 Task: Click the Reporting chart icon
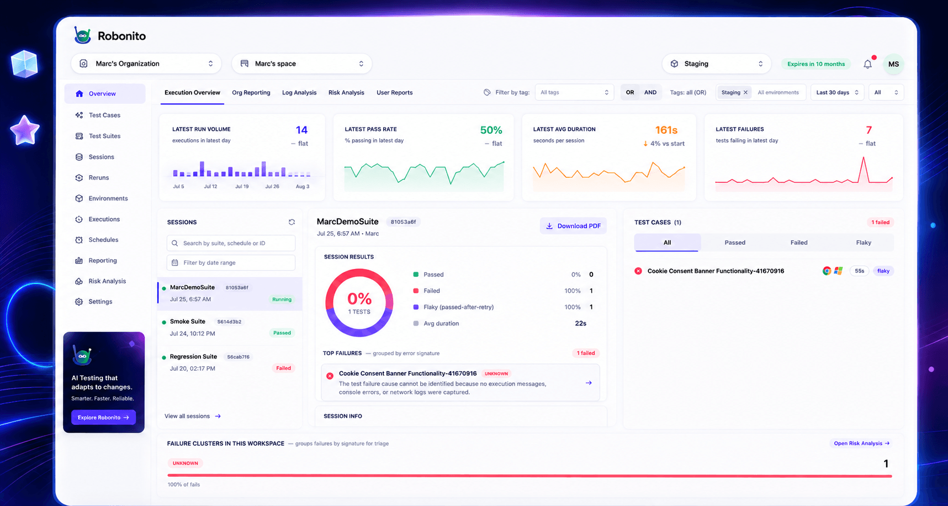click(x=79, y=260)
